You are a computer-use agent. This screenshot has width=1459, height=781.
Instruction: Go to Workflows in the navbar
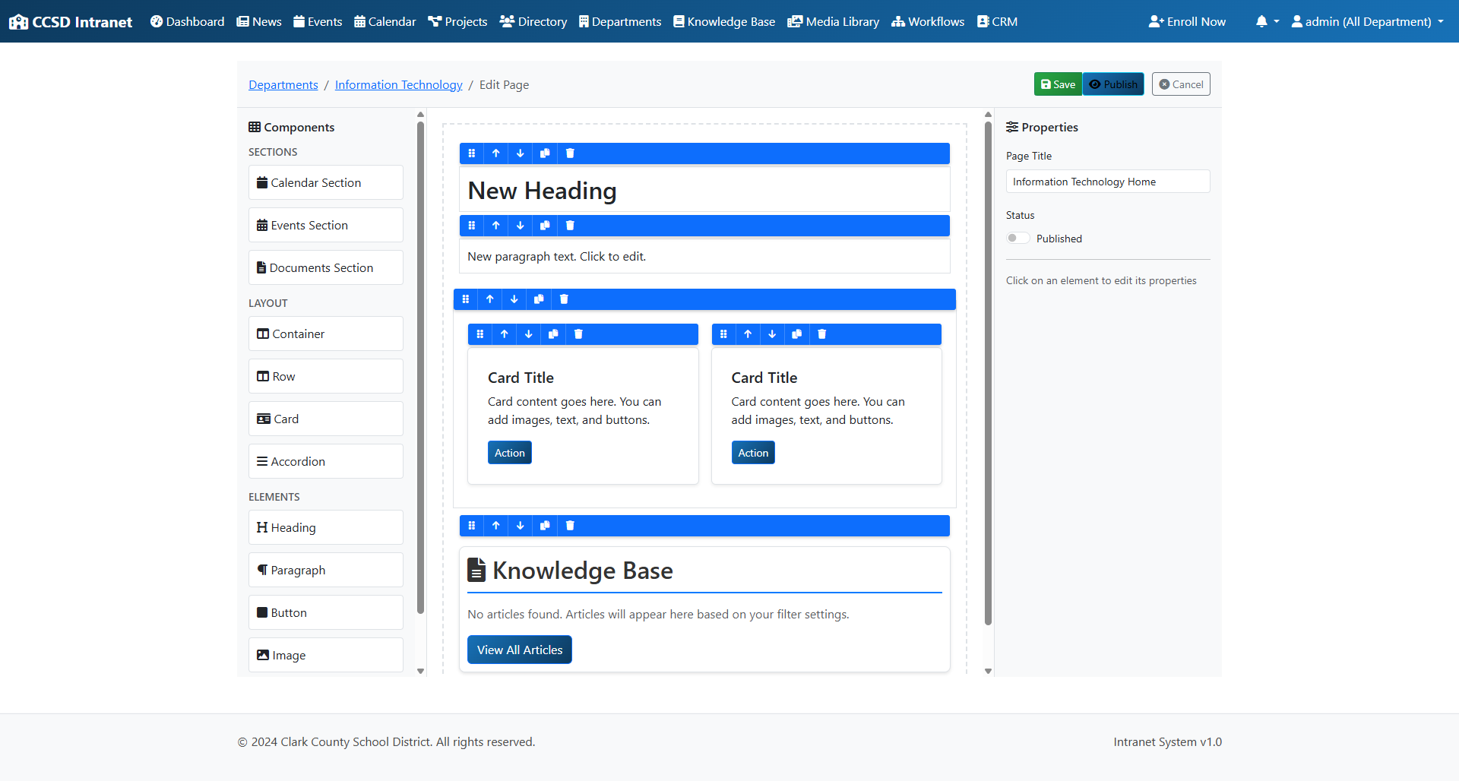(928, 21)
